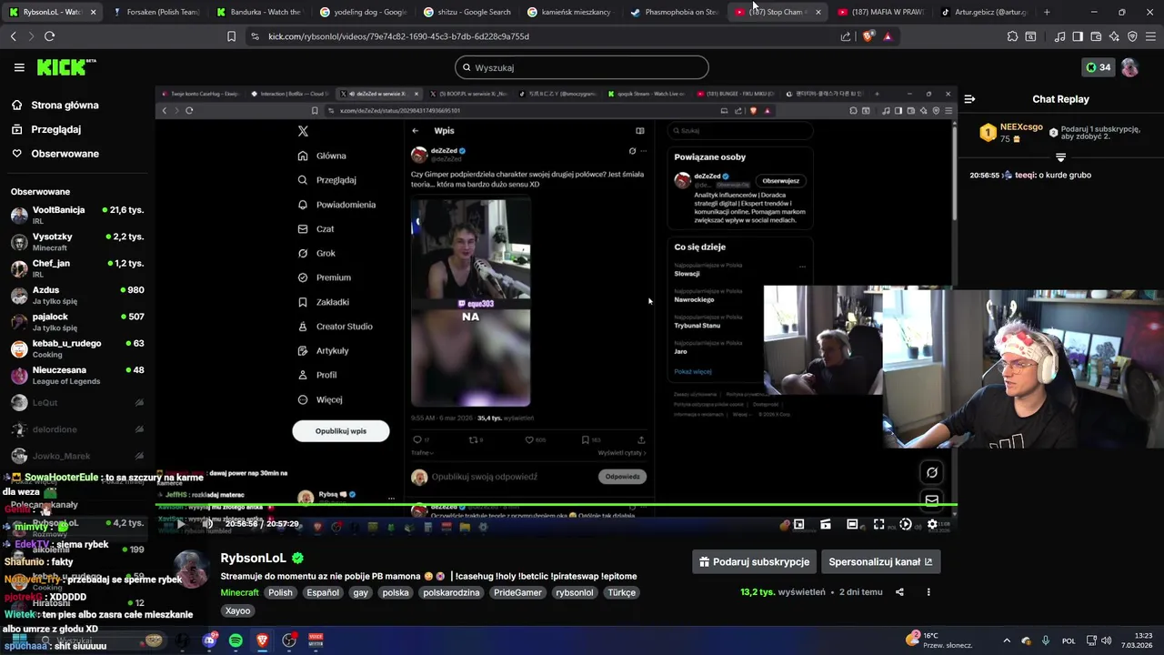Open Nieuczesana channel
The image size is (1164, 655).
pyautogui.click(x=77, y=375)
